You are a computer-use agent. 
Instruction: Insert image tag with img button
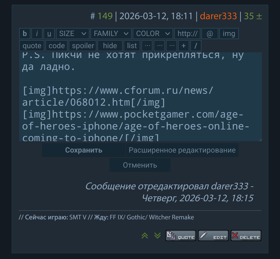pyautogui.click(x=229, y=33)
